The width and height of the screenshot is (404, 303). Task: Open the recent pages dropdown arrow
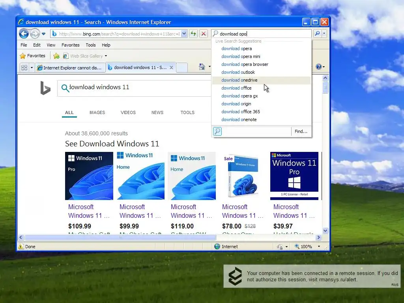[x=43, y=34]
